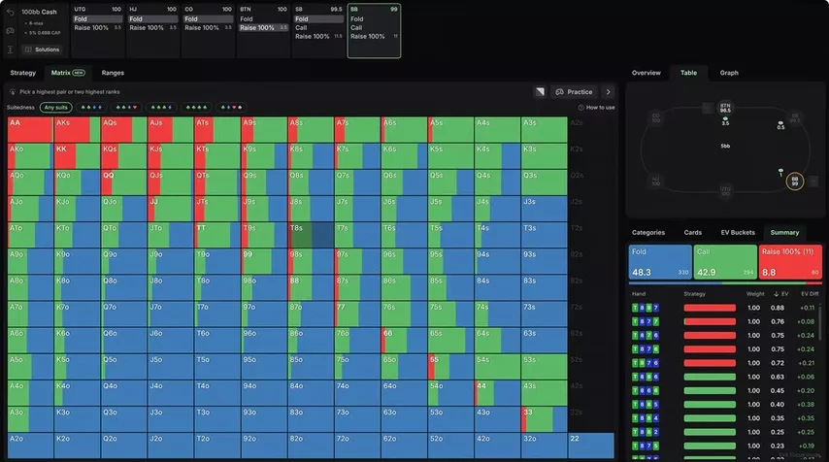The width and height of the screenshot is (829, 462).
Task: Expand panel with chevron next to Practice
Action: click(x=608, y=92)
